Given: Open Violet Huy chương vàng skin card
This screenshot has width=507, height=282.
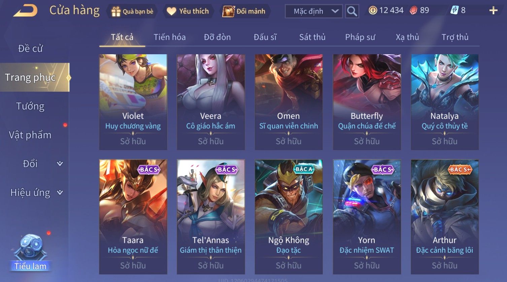Looking at the screenshot, I should [133, 102].
